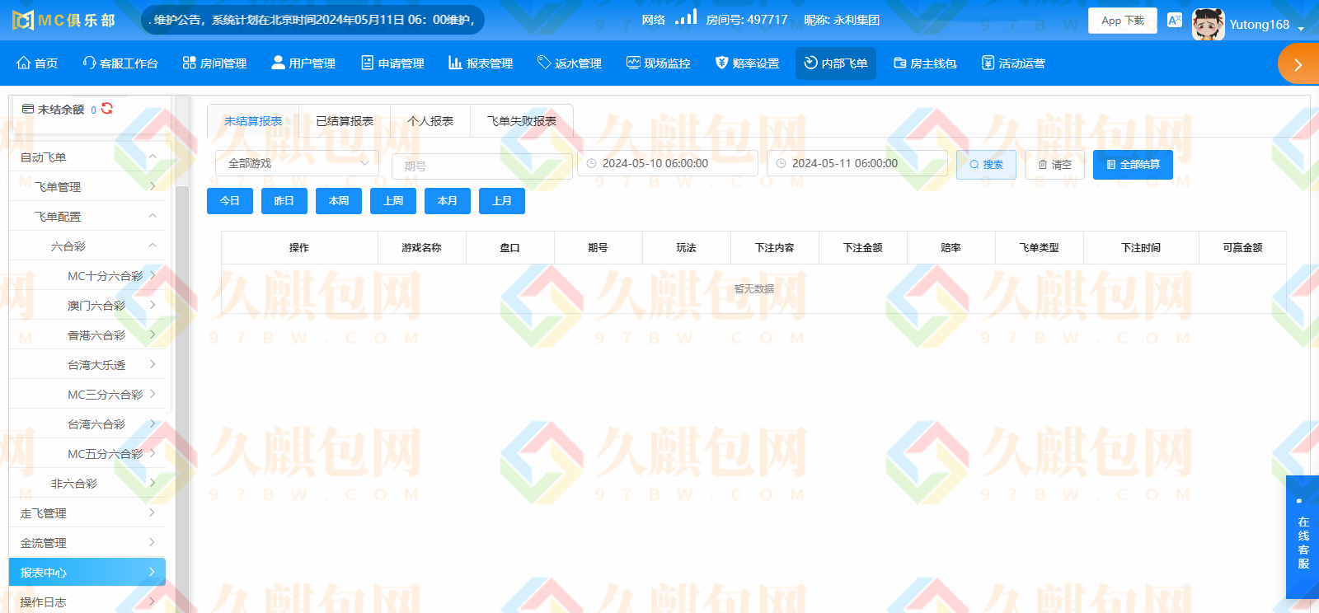This screenshot has width=1319, height=613.
Task: Select 台湾六合彩 in sidebar
Action: tap(87, 424)
